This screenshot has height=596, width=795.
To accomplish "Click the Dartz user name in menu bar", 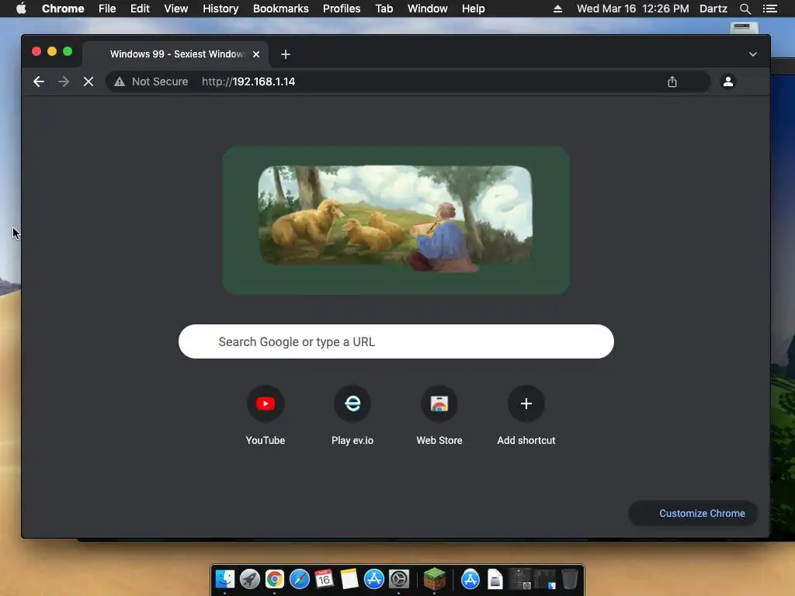I will [x=713, y=9].
